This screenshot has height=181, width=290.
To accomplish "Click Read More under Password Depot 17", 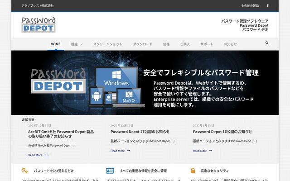I will [x=117, y=151].
